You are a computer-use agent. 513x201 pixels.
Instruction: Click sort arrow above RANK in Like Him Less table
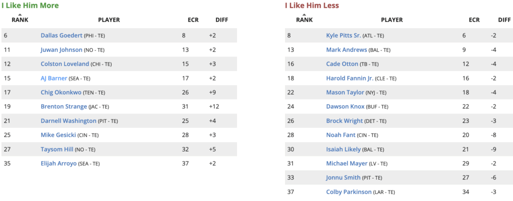coord(304,14)
